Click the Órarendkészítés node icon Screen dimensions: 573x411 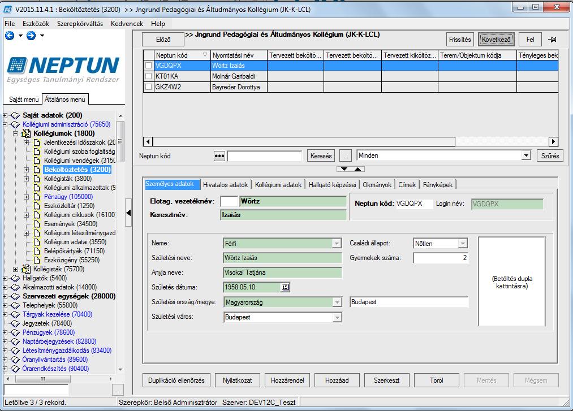tap(15, 369)
